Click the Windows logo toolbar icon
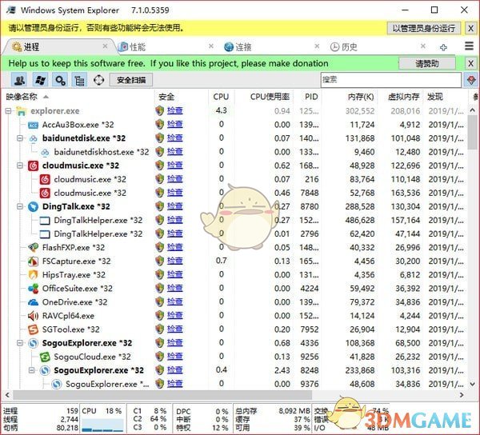The width and height of the screenshot is (480, 435). click(40, 80)
